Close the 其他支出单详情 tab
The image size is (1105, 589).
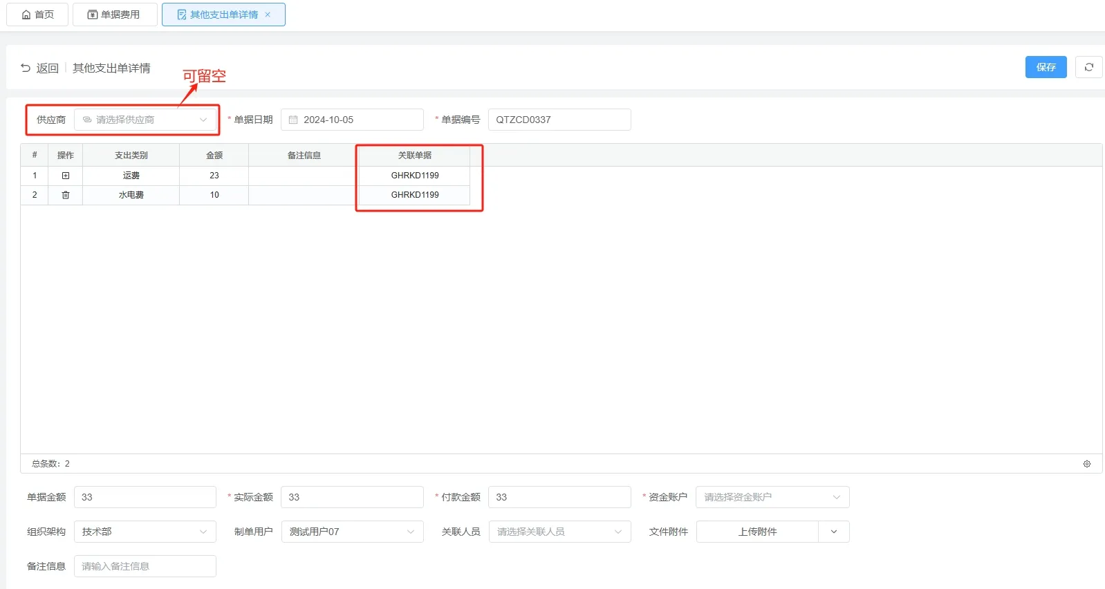pos(268,15)
